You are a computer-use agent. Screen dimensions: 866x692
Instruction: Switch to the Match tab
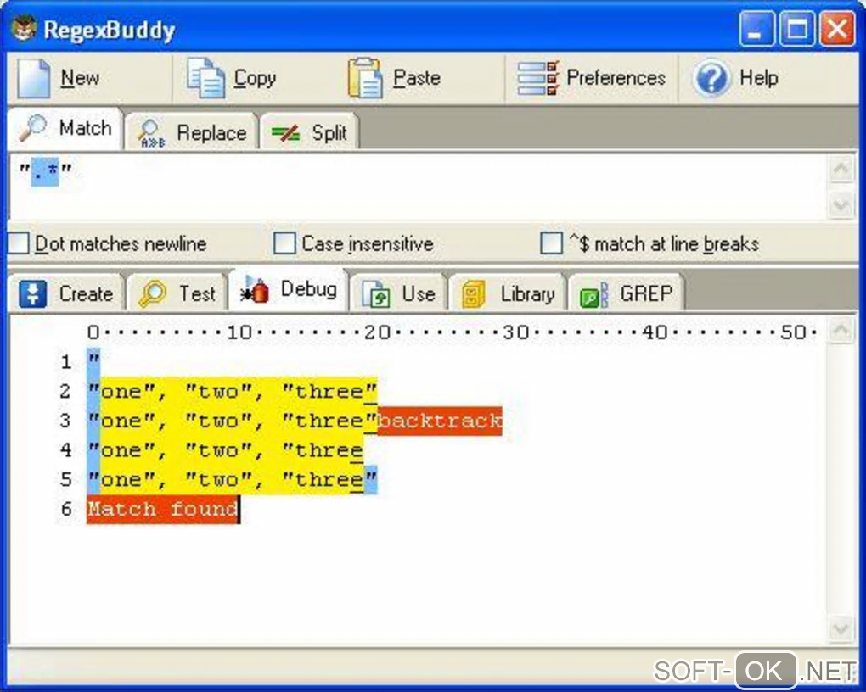[x=65, y=129]
